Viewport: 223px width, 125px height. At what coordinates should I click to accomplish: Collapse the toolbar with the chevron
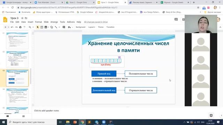220,27
